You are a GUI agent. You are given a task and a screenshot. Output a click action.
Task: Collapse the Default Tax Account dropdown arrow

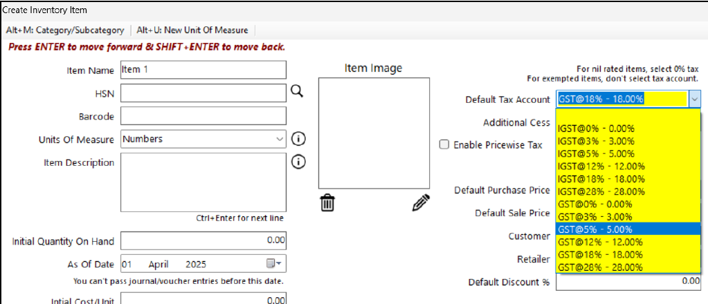(x=695, y=99)
